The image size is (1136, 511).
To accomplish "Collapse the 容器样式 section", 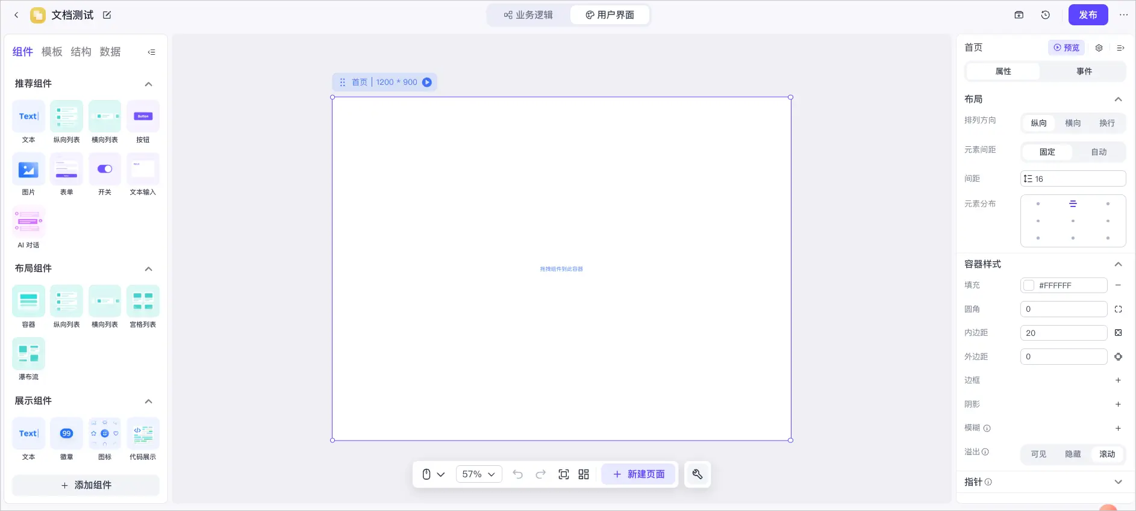I will click(x=1118, y=264).
